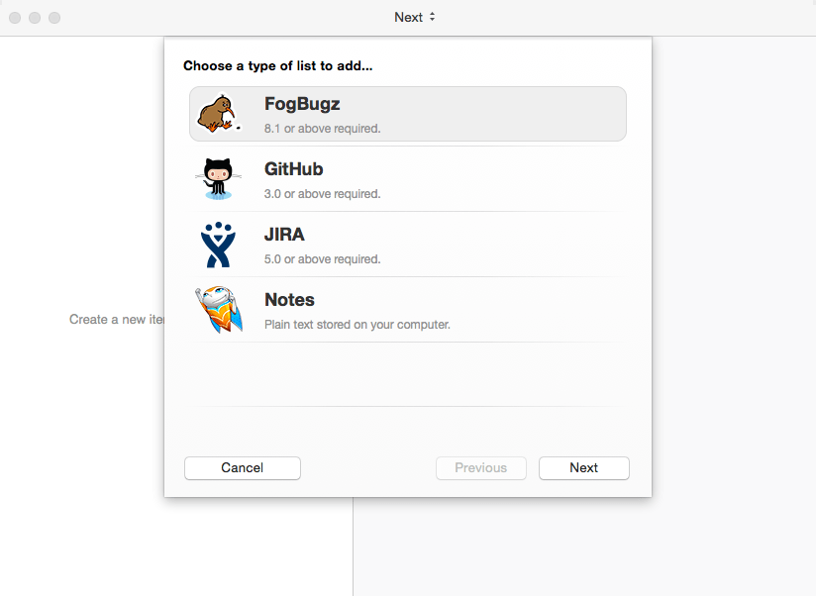Select "5.0 or above required" subtitle
The width and height of the screenshot is (816, 596).
[x=322, y=259]
